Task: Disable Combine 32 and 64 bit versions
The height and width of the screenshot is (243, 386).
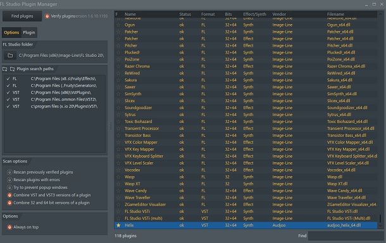Action: pyautogui.click(x=9, y=203)
